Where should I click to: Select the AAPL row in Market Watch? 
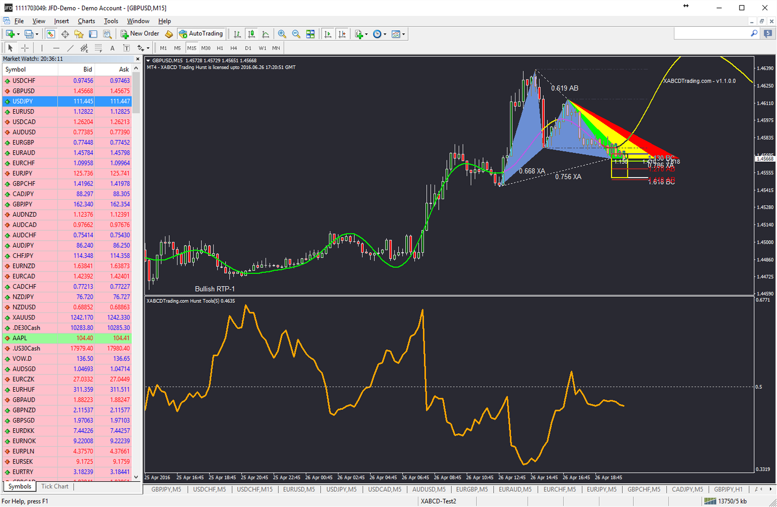tap(67, 338)
